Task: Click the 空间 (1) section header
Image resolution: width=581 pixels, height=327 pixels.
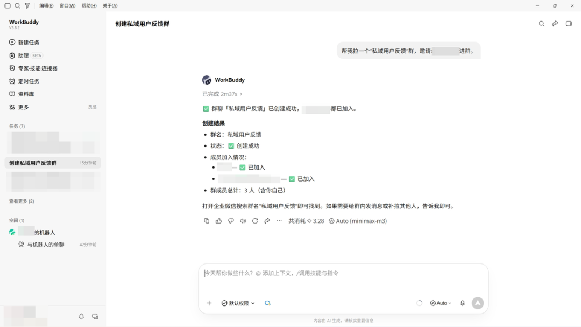Action: tap(17, 220)
